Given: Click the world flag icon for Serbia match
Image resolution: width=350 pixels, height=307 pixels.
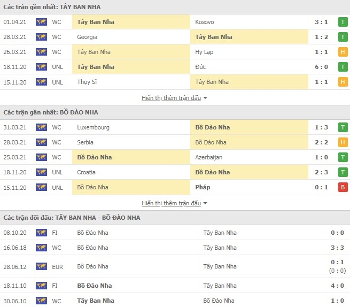Looking at the screenshot, I should [x=41, y=142].
